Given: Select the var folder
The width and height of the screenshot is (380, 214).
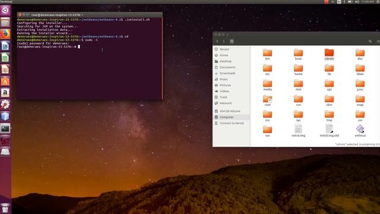Looking at the screenshot, I should tap(268, 131).
